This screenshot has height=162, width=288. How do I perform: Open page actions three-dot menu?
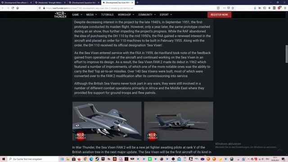tap(224, 8)
